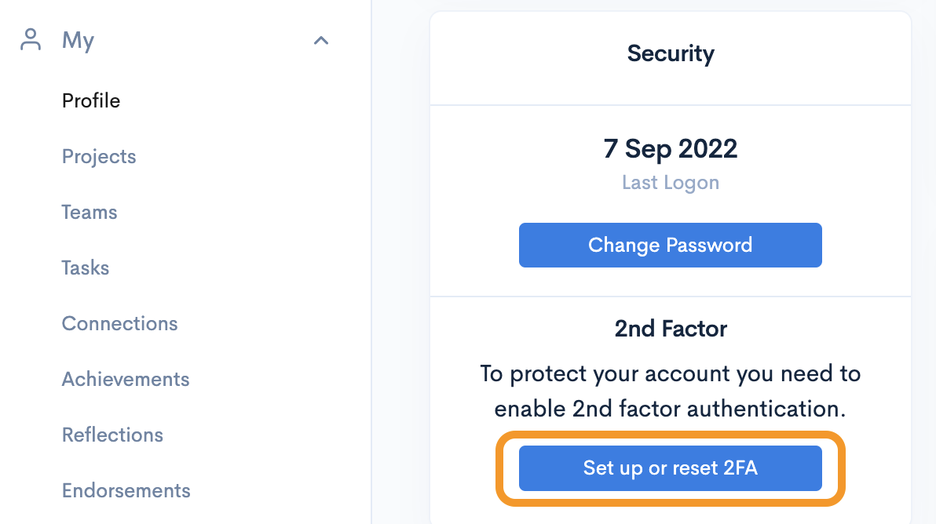Go to Projects in the sidebar

tap(99, 157)
